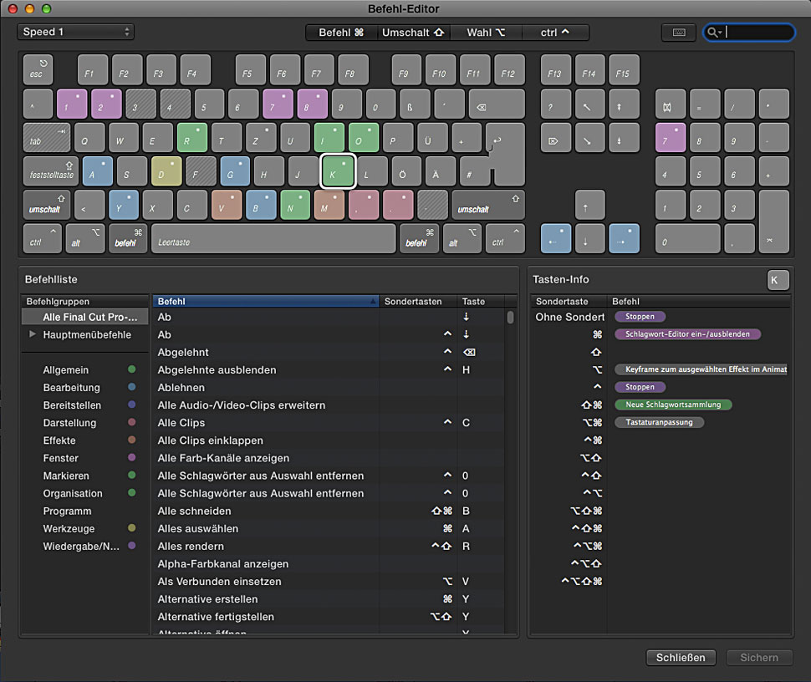811x682 pixels.
Task: Click the esc key on virtual keyboard
Action: click(38, 69)
